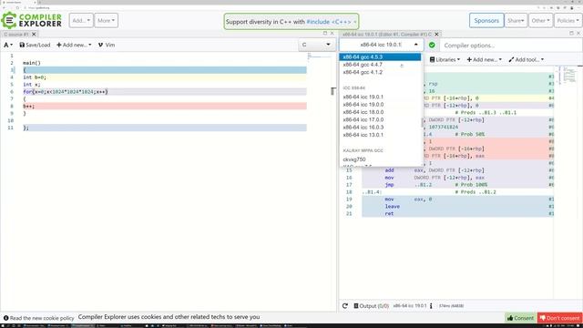Click the red Don't consent button
The image size is (583, 328).
point(559,318)
